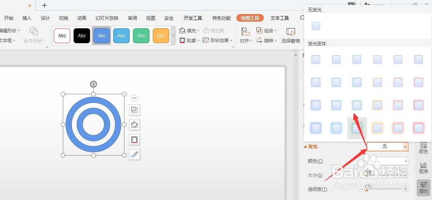Switch to the 特色功能 tab
This screenshot has height=200, width=432.
click(222, 18)
